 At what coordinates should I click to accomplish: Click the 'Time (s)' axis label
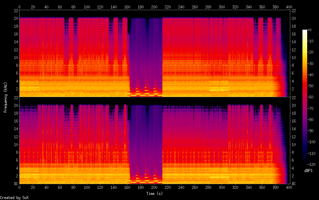click(x=154, y=194)
